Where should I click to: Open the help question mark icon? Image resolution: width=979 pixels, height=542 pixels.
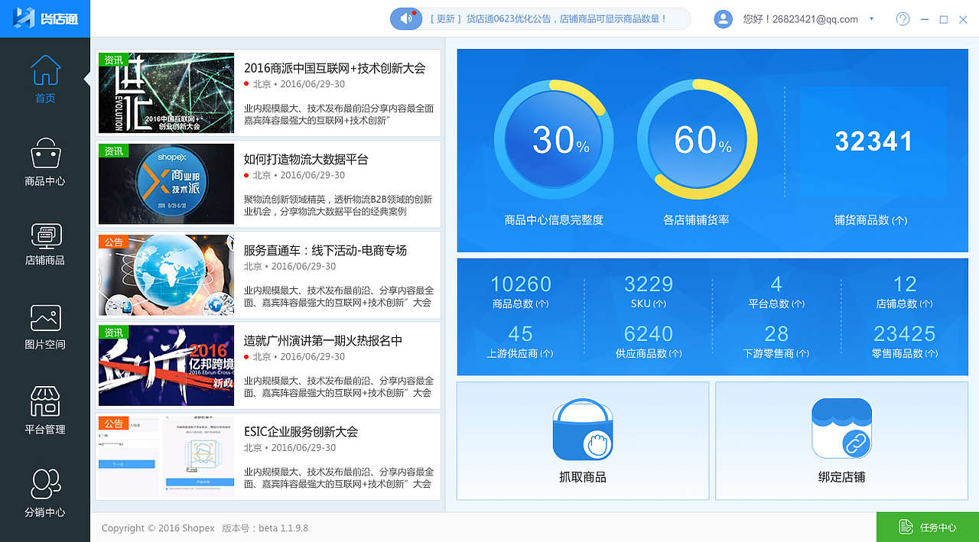coord(903,19)
